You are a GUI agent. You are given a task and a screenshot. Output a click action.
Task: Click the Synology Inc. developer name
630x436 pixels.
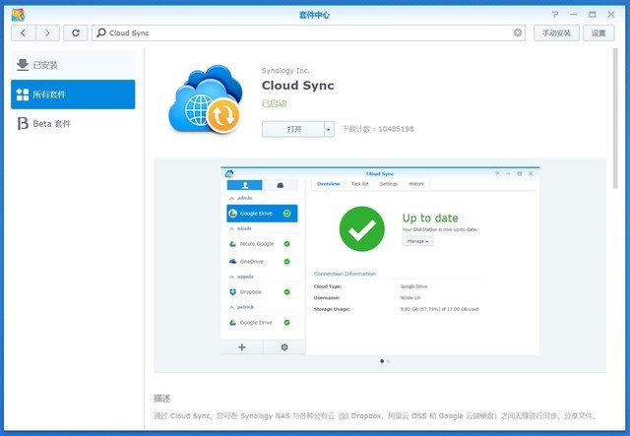(x=285, y=71)
